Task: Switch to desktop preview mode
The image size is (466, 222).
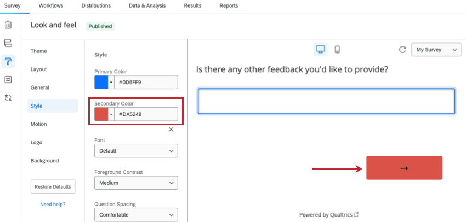Action: (321, 50)
